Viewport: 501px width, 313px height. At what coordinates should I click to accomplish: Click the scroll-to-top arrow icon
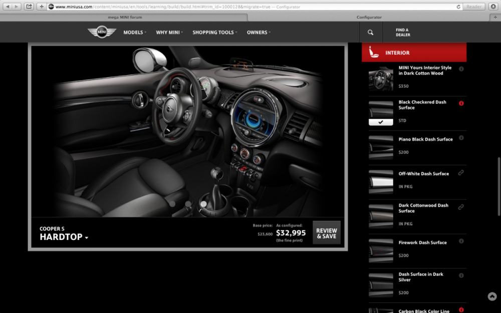[492, 296]
